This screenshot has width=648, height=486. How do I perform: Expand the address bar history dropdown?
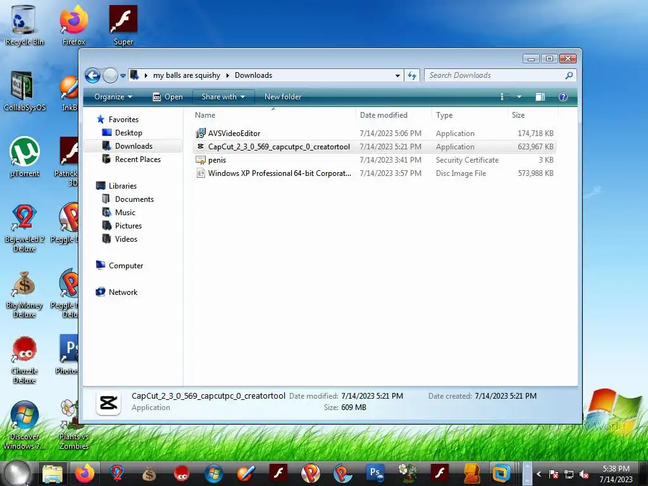[x=397, y=75]
